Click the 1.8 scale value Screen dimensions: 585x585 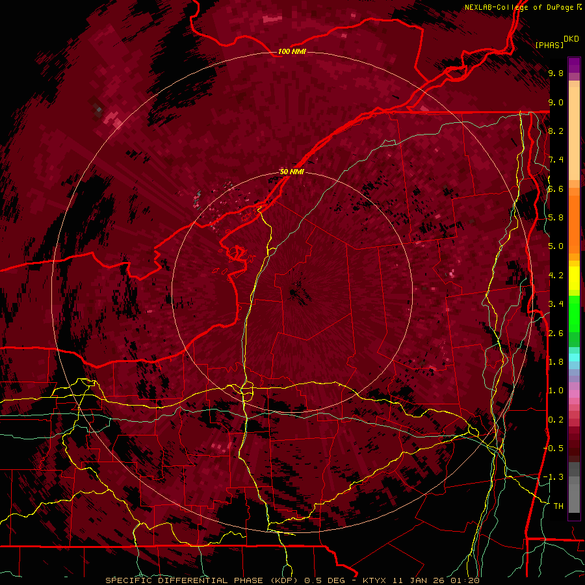tap(556, 362)
